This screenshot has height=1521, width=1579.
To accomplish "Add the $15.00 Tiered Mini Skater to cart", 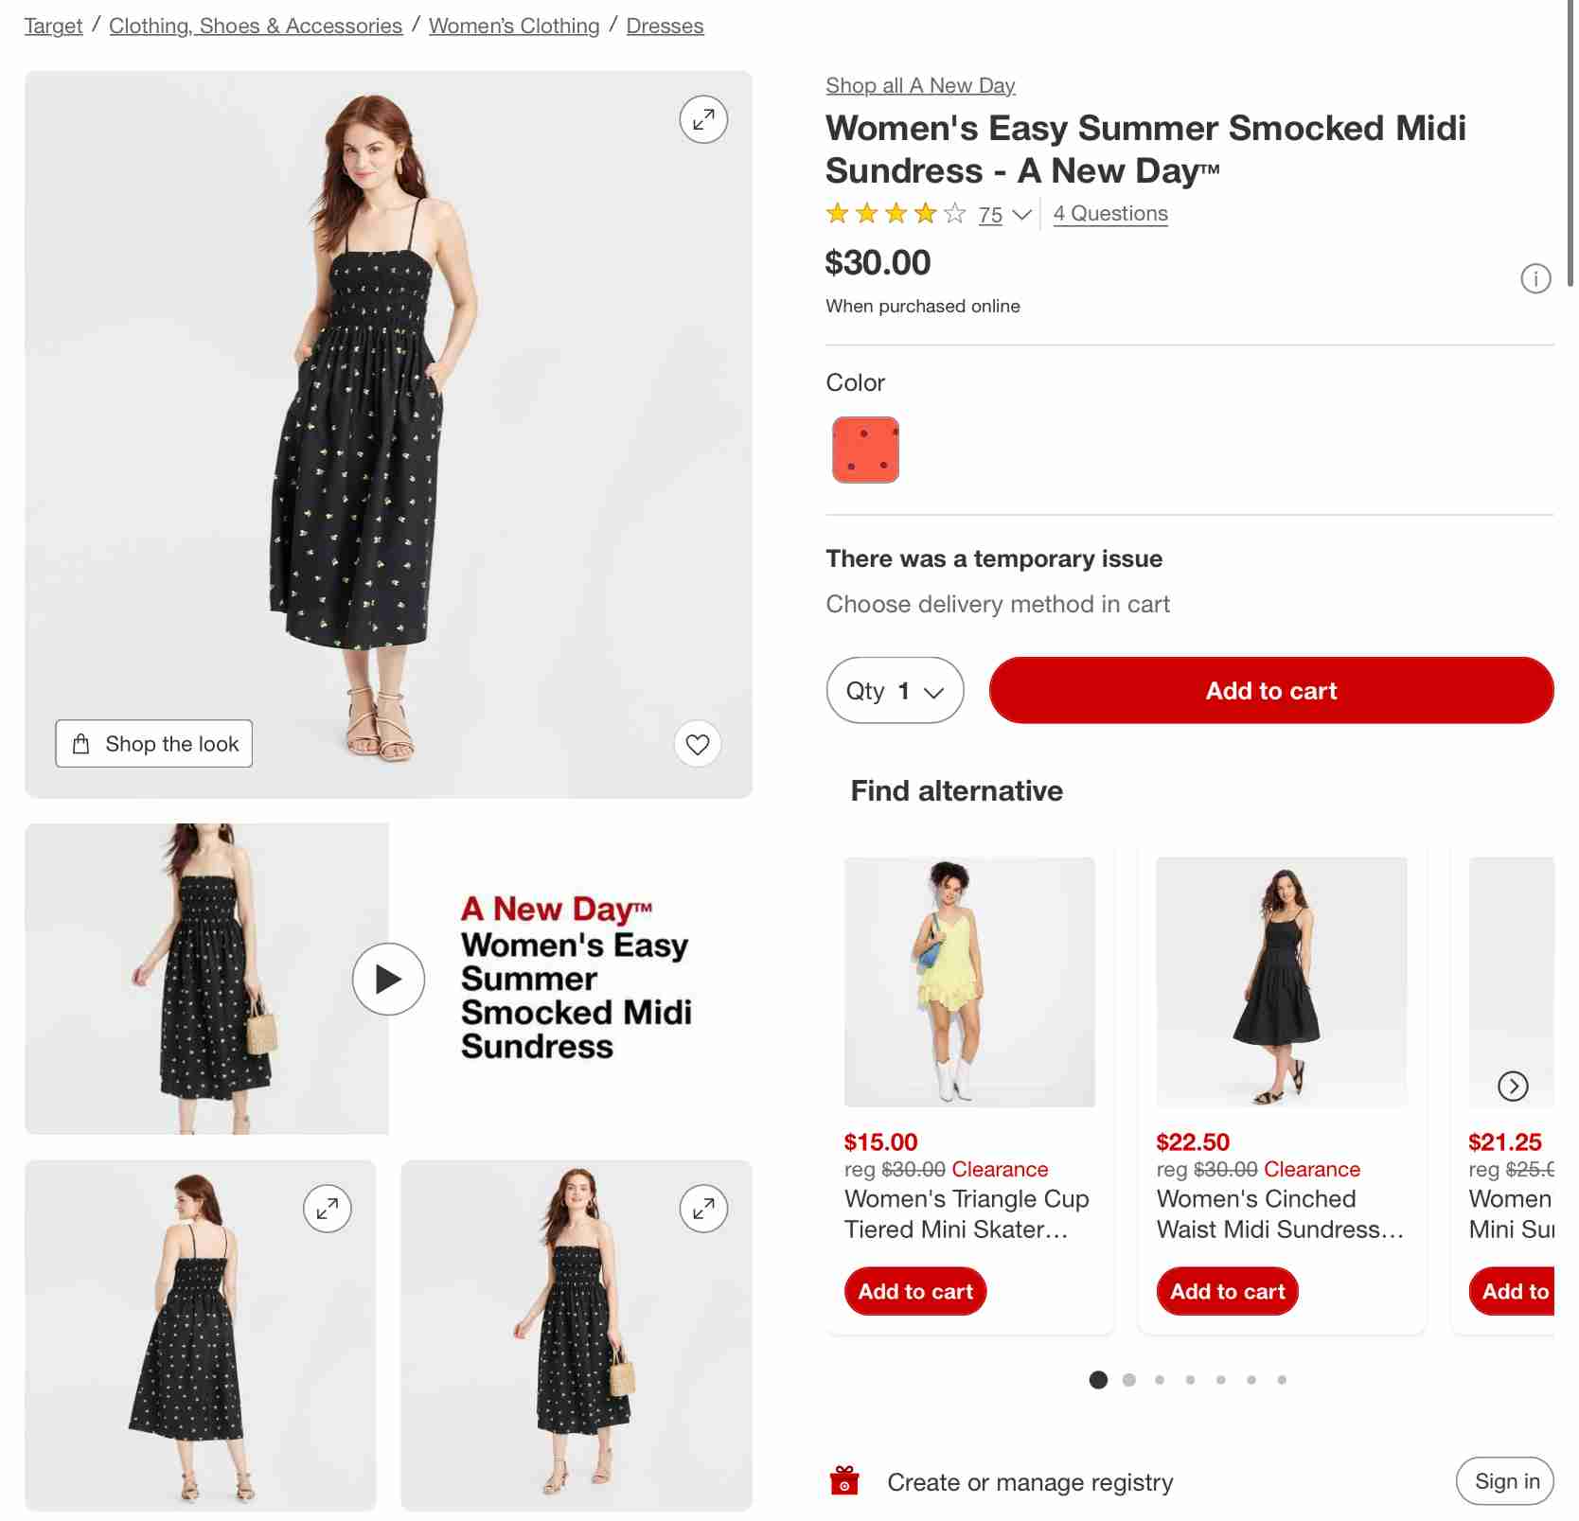I will [915, 1291].
